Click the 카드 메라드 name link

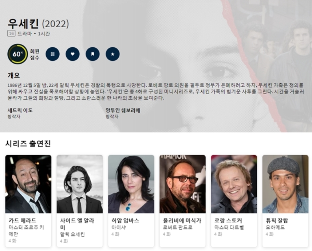tap(22, 220)
